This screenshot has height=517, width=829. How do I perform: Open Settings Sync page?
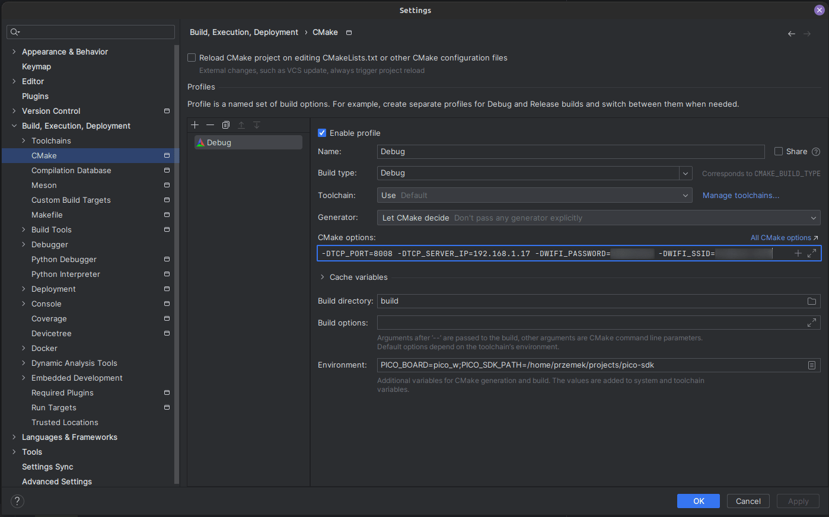tap(47, 467)
